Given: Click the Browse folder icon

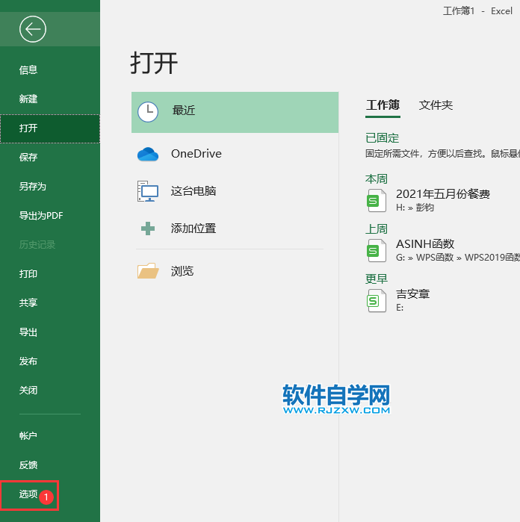Looking at the screenshot, I should point(148,270).
